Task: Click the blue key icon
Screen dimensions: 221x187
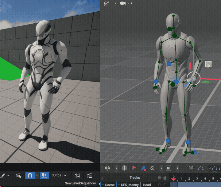Action: click(143, 168)
